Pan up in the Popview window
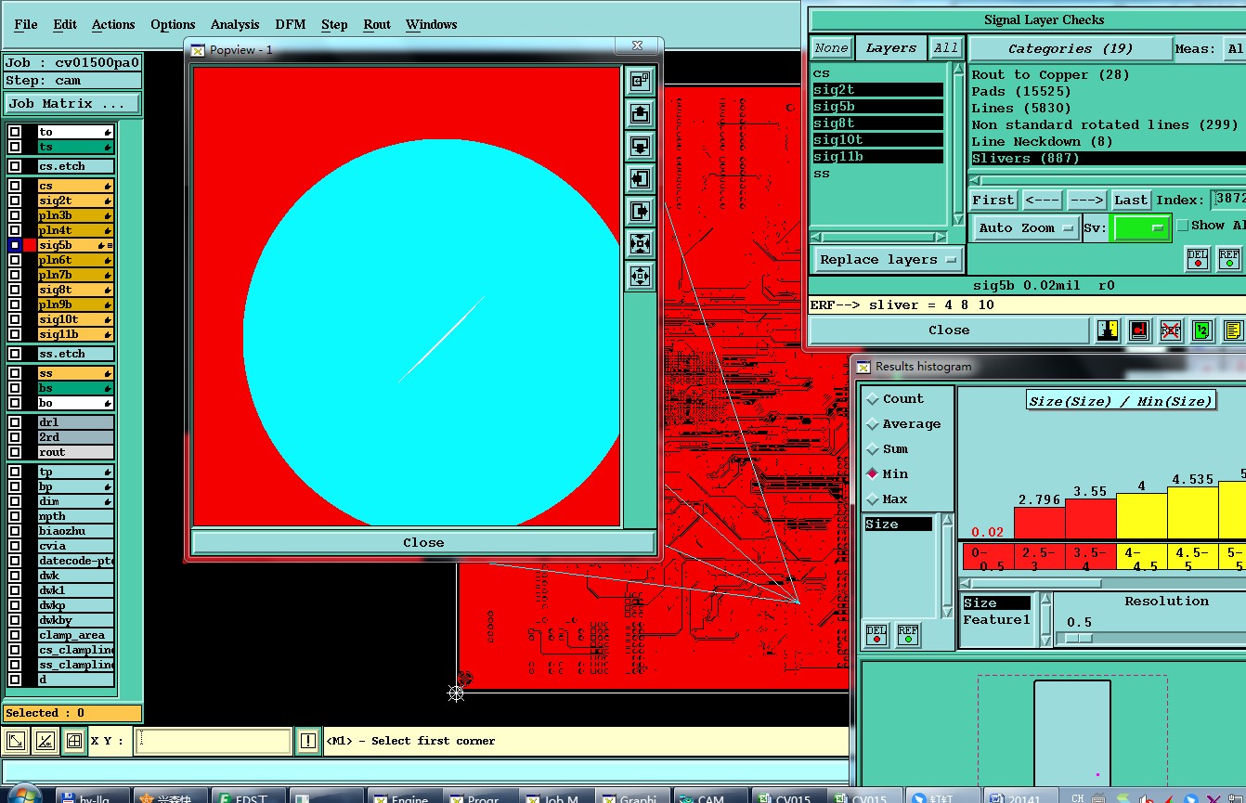Image resolution: width=1246 pixels, height=803 pixels. point(640,114)
